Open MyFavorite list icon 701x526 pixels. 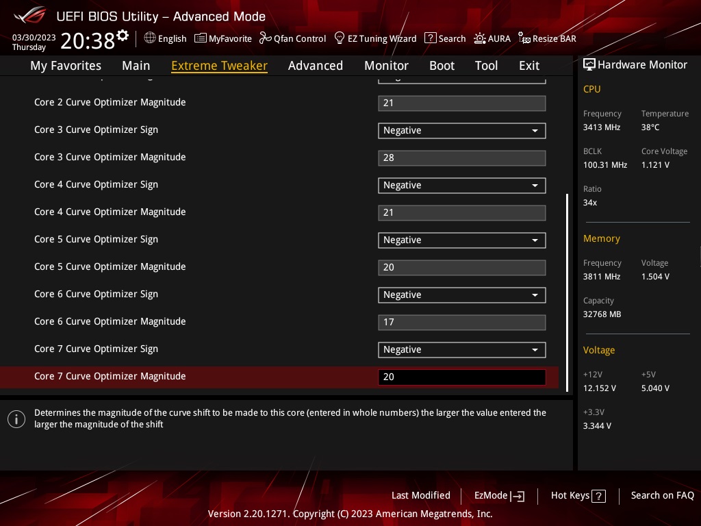[x=201, y=38]
